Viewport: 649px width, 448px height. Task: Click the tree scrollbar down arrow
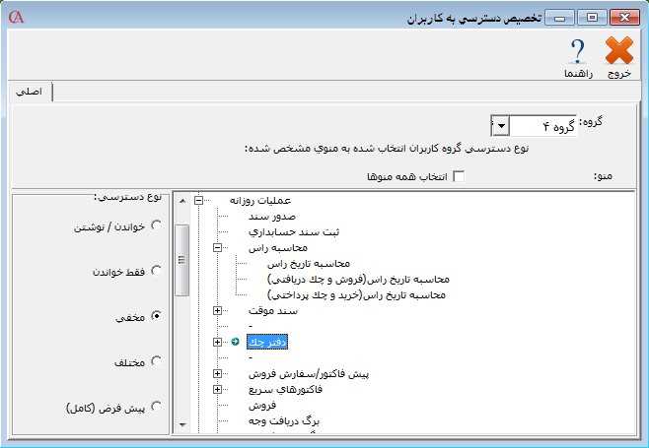coord(181,424)
